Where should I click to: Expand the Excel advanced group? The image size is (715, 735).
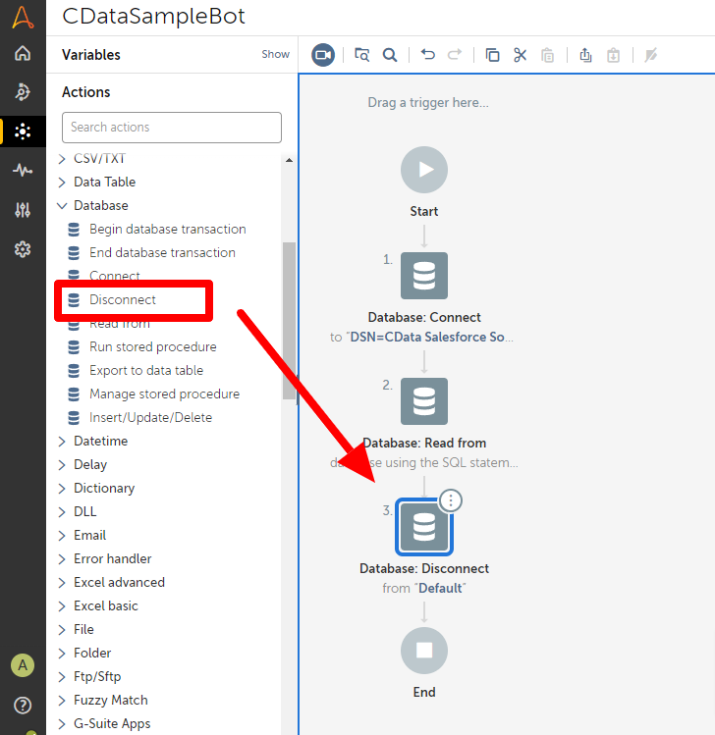[x=62, y=582]
